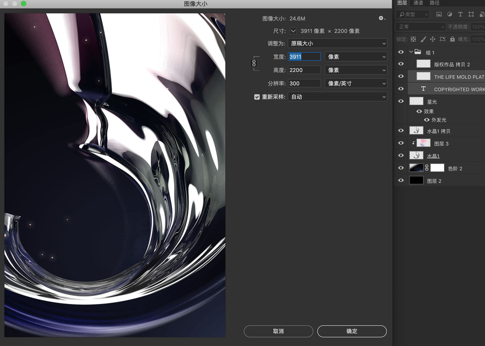This screenshot has height=346, width=485.
Task: Click the folder icon of 组 1
Action: (418, 52)
